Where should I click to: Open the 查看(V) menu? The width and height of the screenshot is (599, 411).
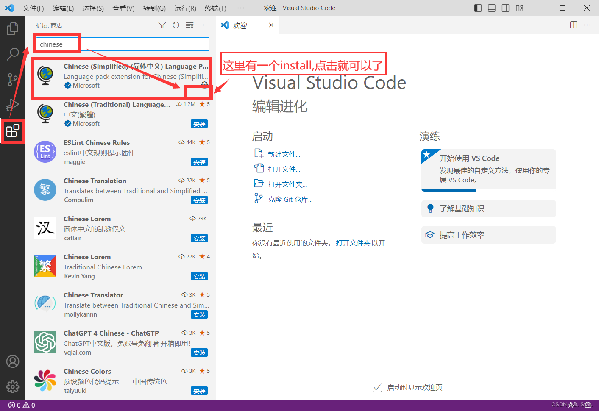123,8
